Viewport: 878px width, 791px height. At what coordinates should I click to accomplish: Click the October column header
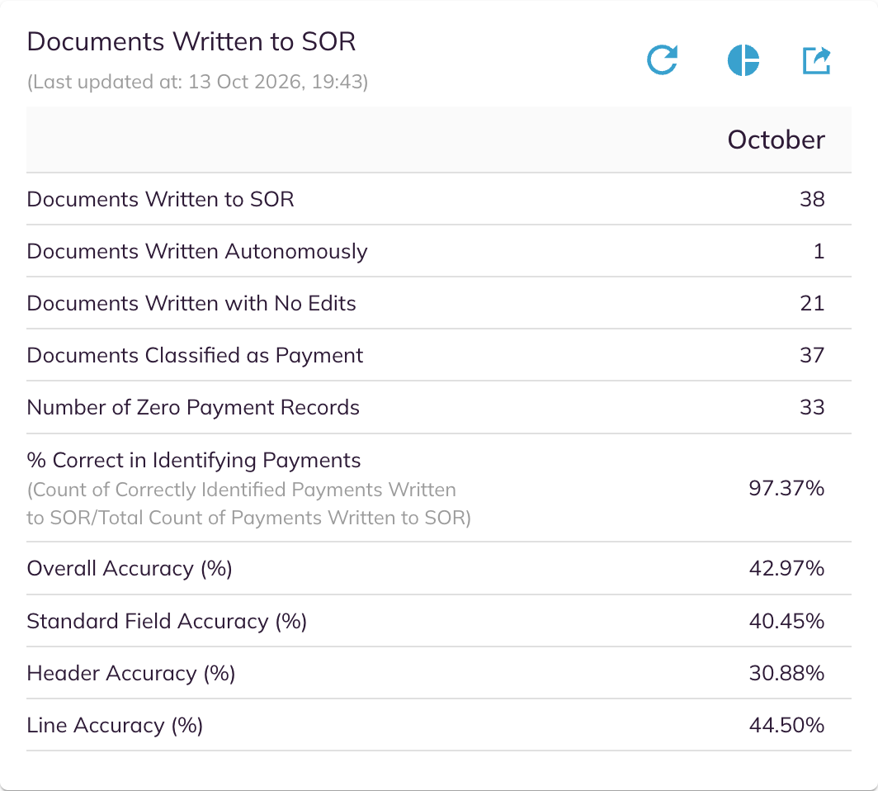(776, 140)
